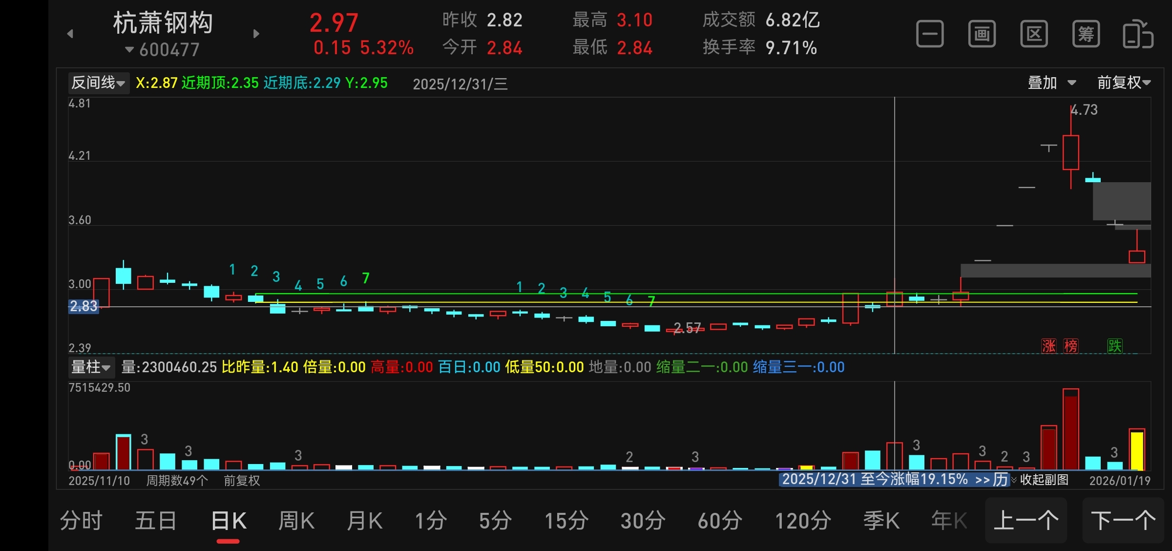Image resolution: width=1172 pixels, height=551 pixels.
Task: Click the red 榜 marker on chart
Action: point(1070,346)
